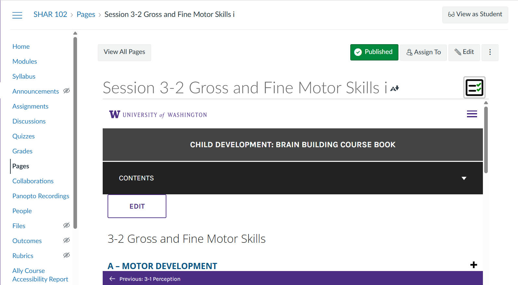Open the global navigation hamburger menu

coord(17,15)
